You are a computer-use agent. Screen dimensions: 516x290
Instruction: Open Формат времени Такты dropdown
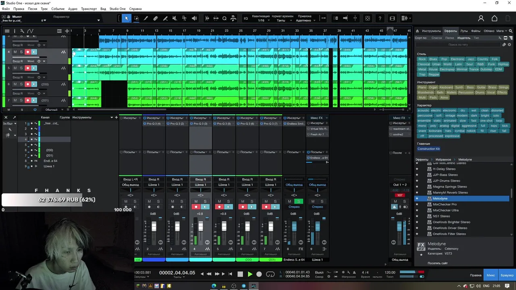point(281,19)
